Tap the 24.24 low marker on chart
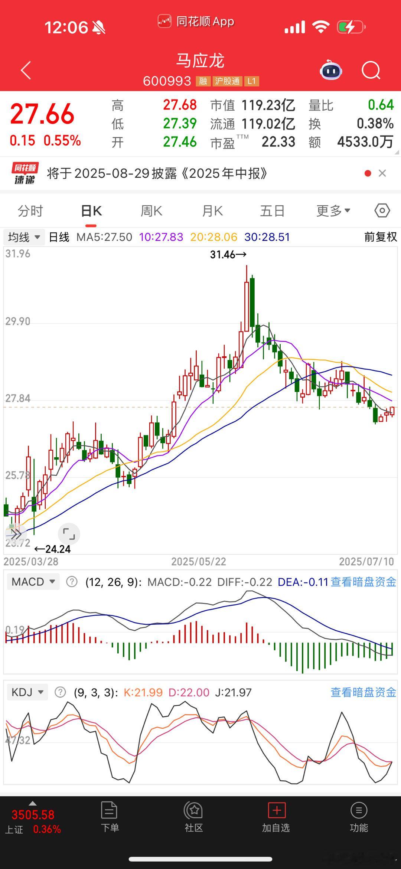401x869 pixels. (x=52, y=549)
